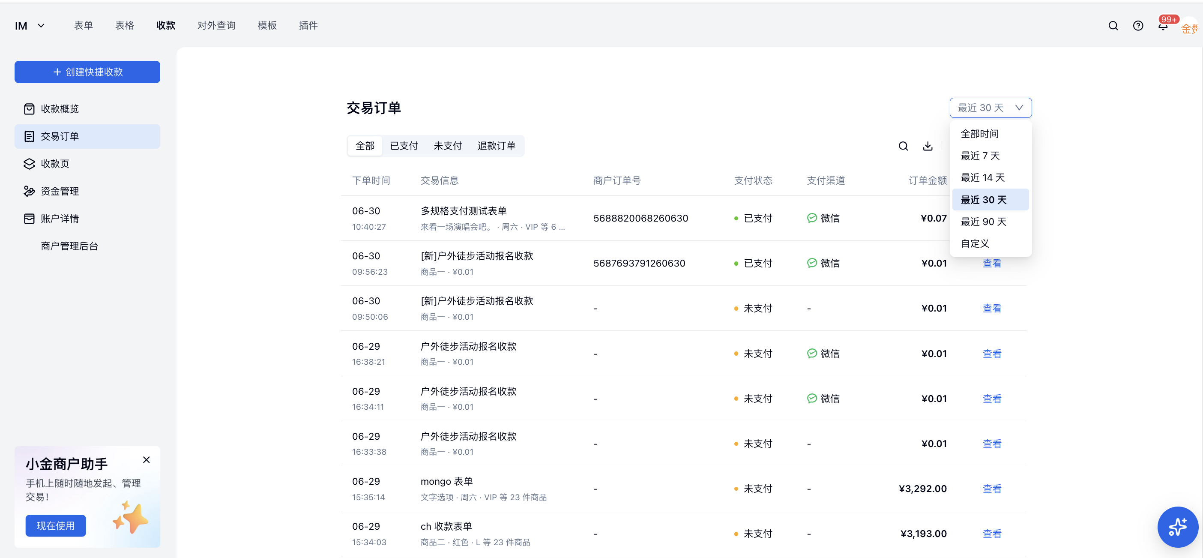This screenshot has width=1203, height=558.
Task: Click the mongo 表单 transaction title
Action: (446, 481)
